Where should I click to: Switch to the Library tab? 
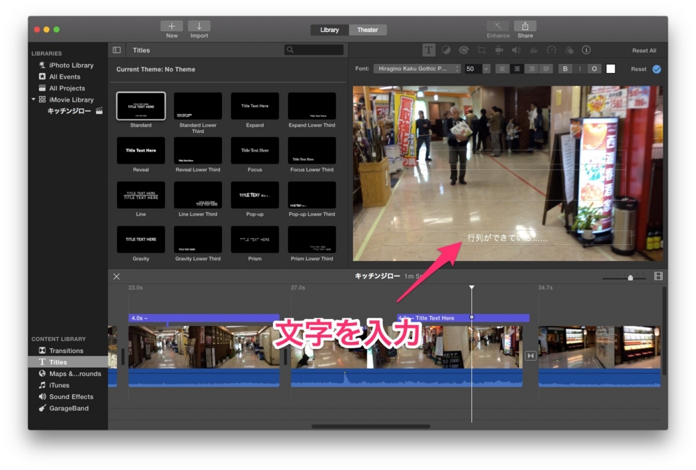(329, 30)
